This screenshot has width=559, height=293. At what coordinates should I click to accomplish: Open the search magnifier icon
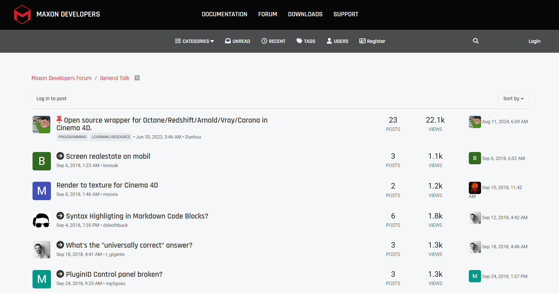[x=476, y=41]
